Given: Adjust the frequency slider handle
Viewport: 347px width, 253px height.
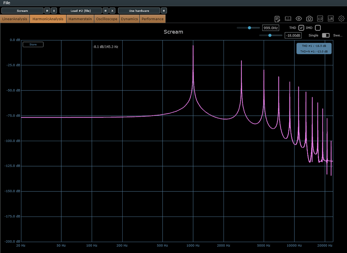Looking at the screenshot, I should (x=249, y=28).
